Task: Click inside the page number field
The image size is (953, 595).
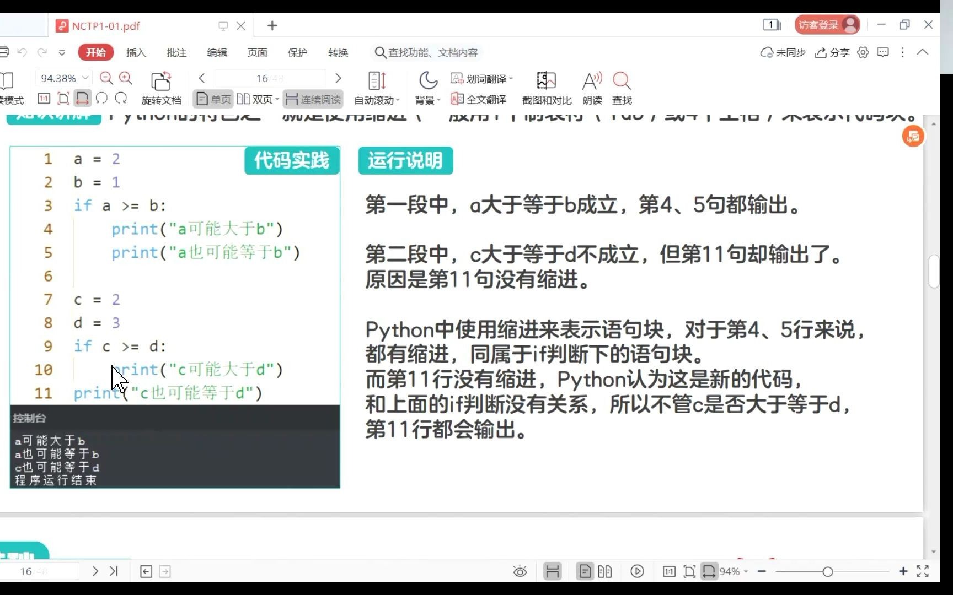Action: click(x=270, y=78)
